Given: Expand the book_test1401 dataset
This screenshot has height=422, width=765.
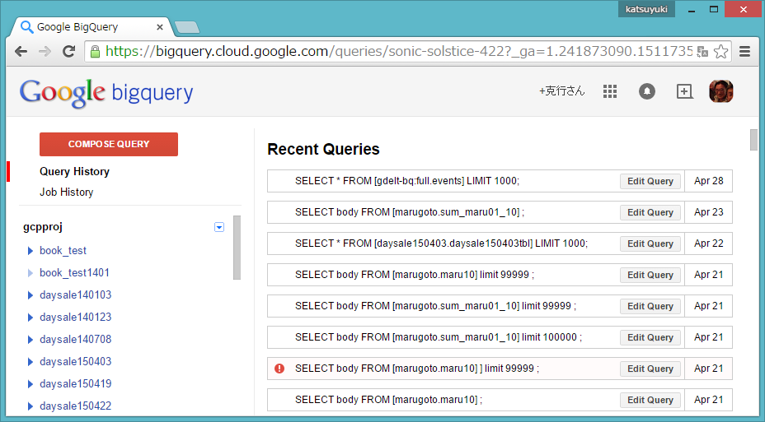Looking at the screenshot, I should 31,273.
